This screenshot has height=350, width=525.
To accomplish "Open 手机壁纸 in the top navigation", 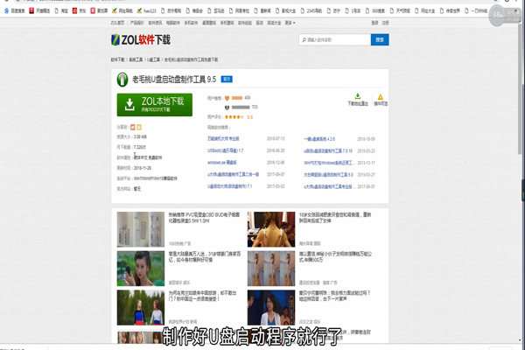I will click(227, 23).
